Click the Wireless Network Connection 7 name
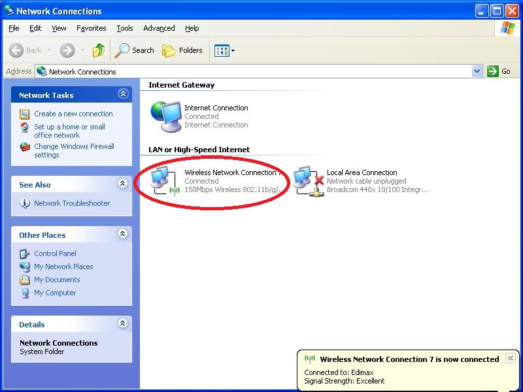523x392 pixels. click(x=233, y=172)
